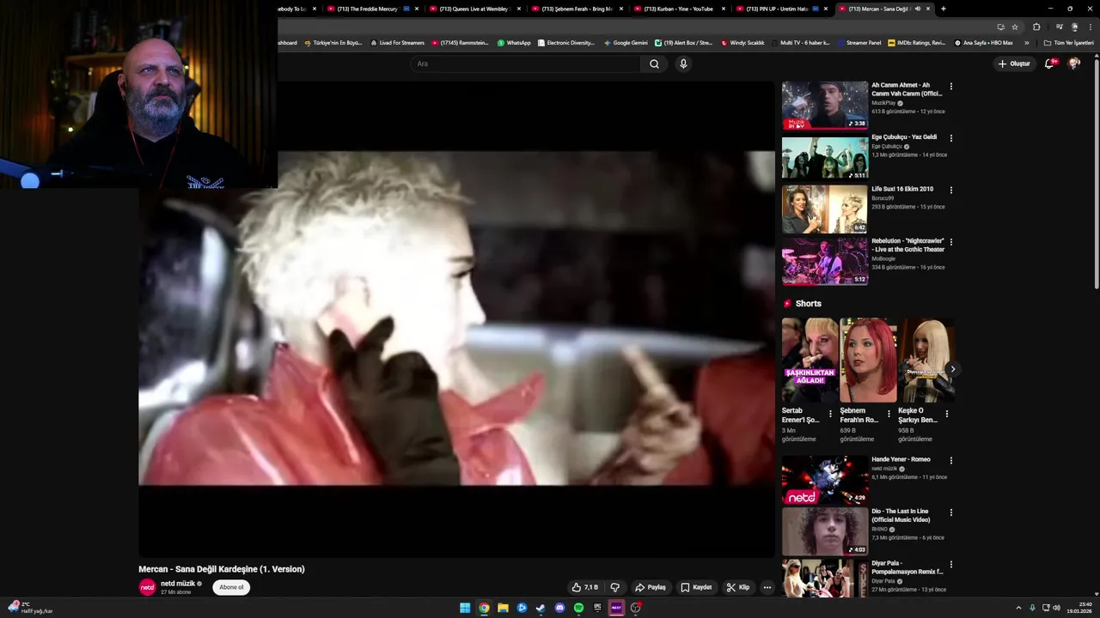Click the Abone ol subscribe button

point(231,587)
